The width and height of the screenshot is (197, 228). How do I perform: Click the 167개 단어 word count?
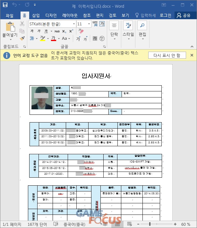tap(37, 224)
